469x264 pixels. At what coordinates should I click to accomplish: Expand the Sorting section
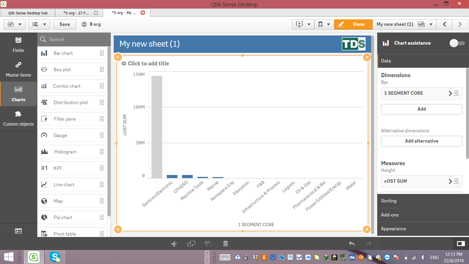point(423,201)
